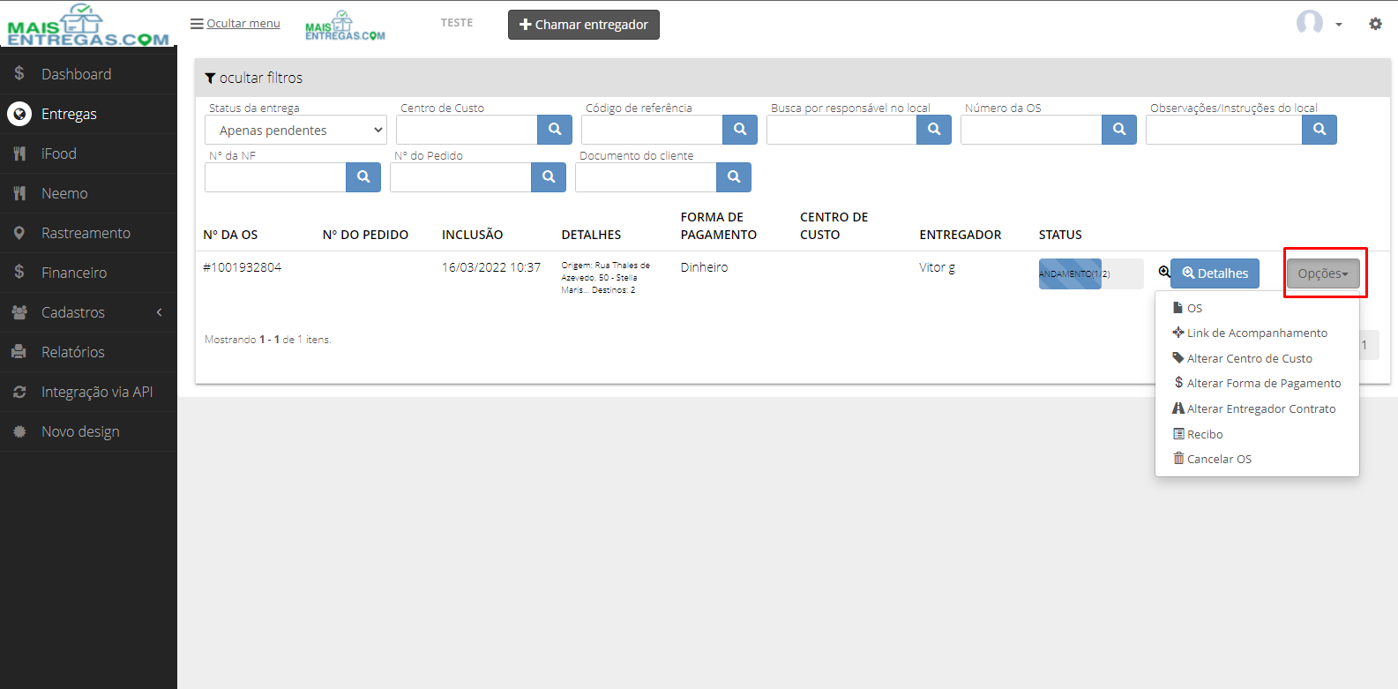Switch to Novo design
Image resolution: width=1398 pixels, height=689 pixels.
coord(88,431)
